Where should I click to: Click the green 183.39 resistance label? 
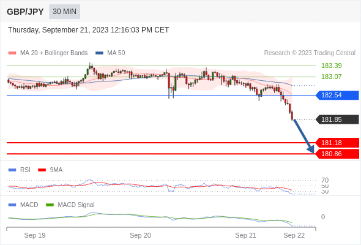[332, 66]
